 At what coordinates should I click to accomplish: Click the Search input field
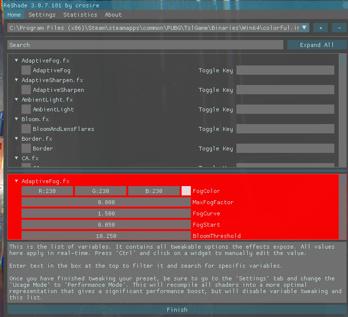point(145,45)
